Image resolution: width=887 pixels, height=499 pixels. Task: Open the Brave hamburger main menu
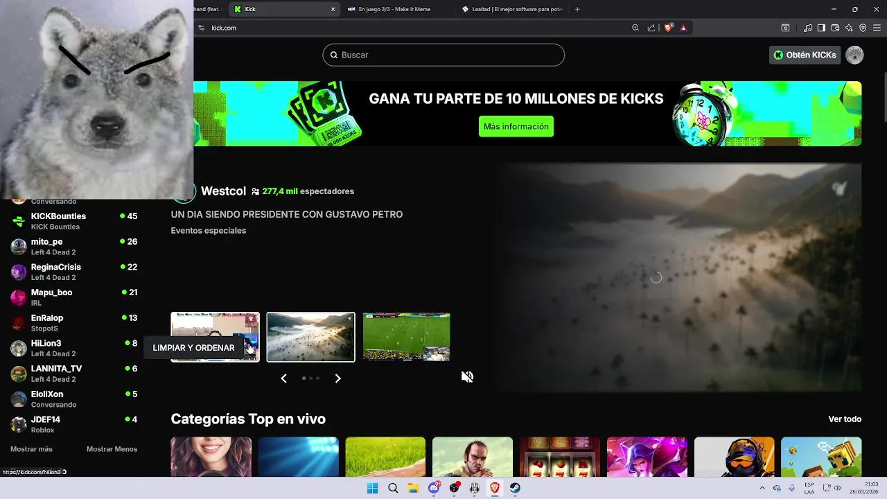877,28
